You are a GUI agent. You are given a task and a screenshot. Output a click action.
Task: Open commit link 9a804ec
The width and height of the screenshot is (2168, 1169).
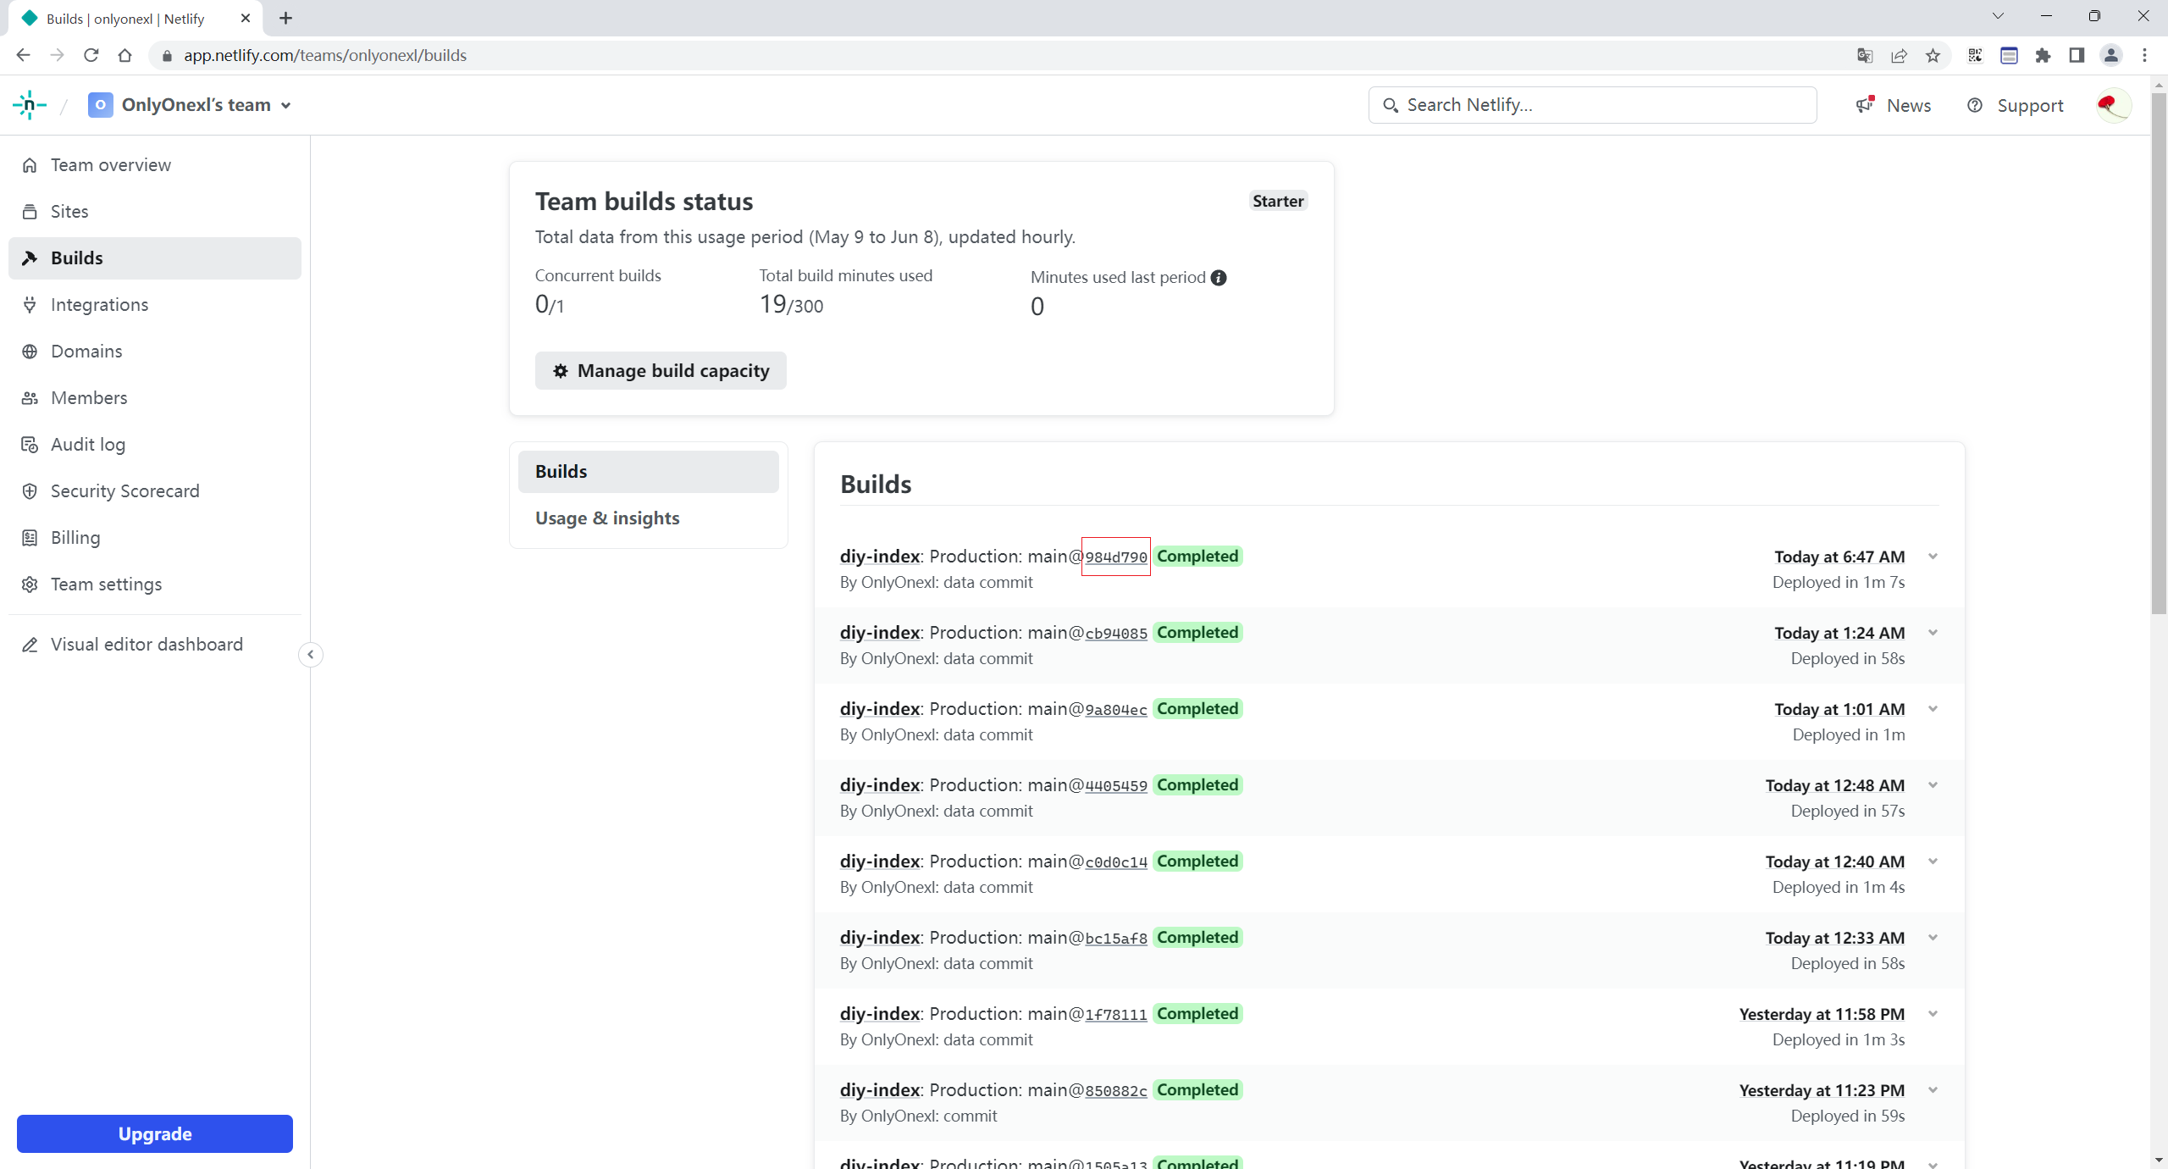(x=1116, y=710)
